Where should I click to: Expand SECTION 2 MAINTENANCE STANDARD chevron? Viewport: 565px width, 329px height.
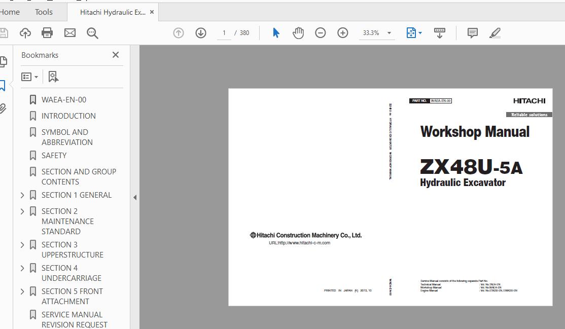click(22, 211)
